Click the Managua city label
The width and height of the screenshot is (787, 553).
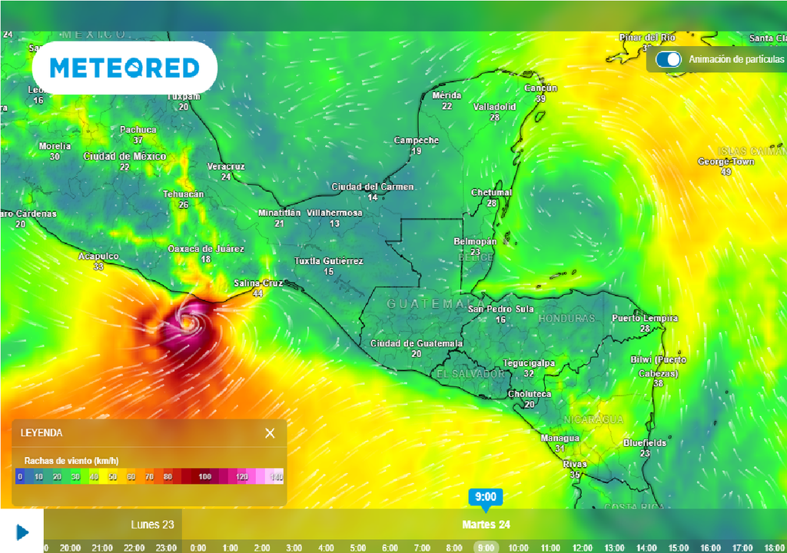pos(560,438)
